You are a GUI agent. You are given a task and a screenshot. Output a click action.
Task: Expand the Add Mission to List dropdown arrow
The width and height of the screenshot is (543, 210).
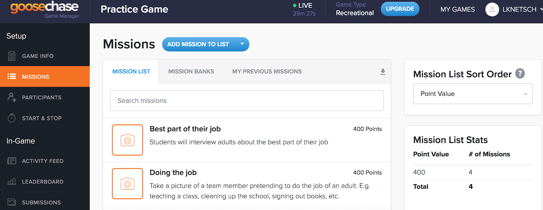tap(242, 44)
